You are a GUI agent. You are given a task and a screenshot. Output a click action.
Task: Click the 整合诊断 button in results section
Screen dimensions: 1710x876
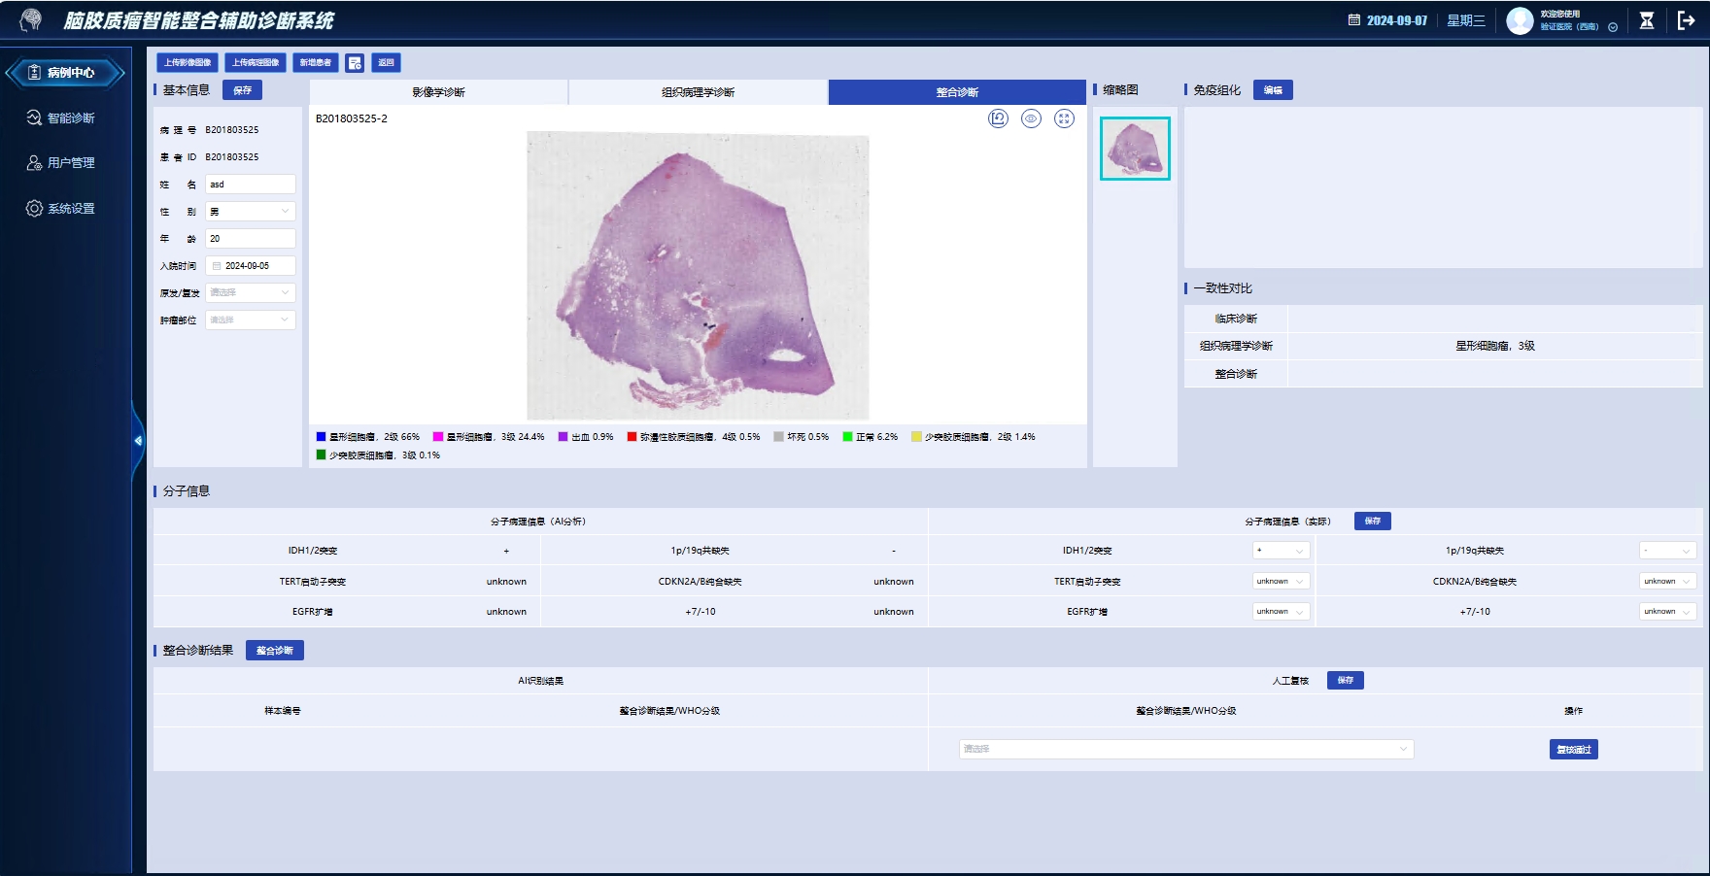coord(275,651)
